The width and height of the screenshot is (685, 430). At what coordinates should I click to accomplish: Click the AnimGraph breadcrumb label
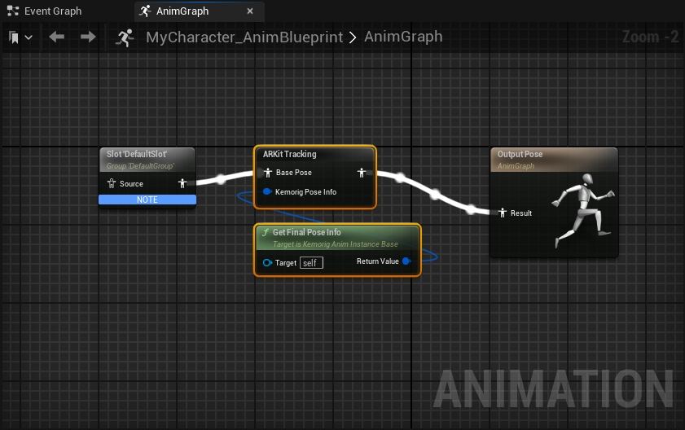tap(403, 37)
